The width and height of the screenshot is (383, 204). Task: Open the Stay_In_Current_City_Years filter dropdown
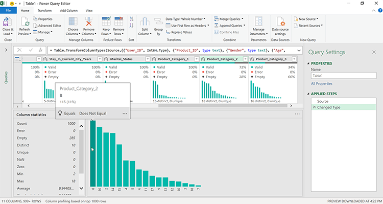[100, 59]
